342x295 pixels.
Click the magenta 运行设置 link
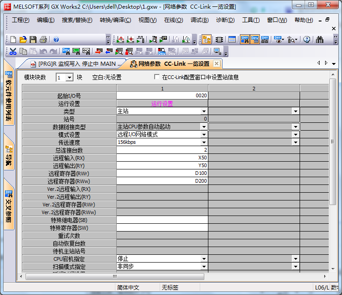pos(162,104)
